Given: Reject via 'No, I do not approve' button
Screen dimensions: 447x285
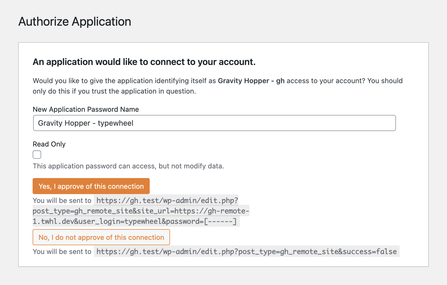Looking at the screenshot, I should pyautogui.click(x=101, y=237).
